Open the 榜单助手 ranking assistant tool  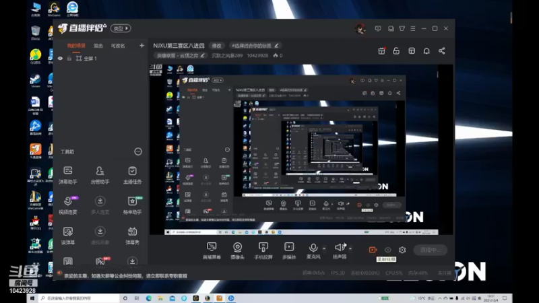tap(132, 205)
